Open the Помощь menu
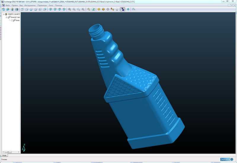The width and height of the screenshot is (237, 163). (59, 5)
